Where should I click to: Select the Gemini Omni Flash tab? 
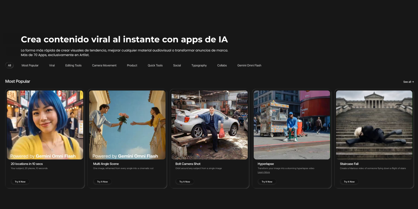tap(249, 65)
